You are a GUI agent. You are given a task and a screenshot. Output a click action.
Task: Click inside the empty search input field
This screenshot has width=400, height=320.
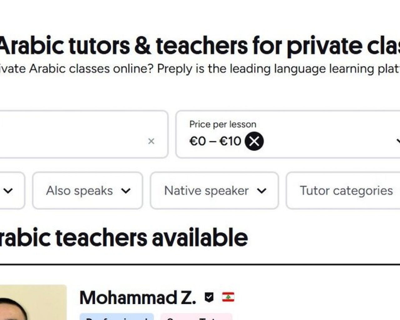78,134
